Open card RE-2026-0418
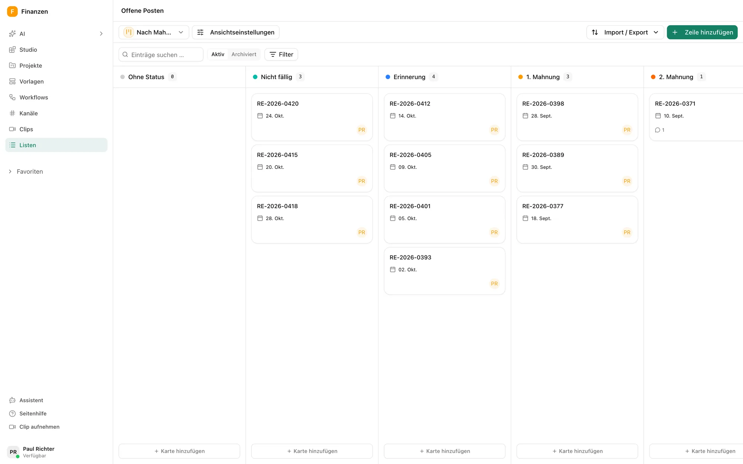Screen dimensions: 743x464 pyautogui.click(x=312, y=220)
